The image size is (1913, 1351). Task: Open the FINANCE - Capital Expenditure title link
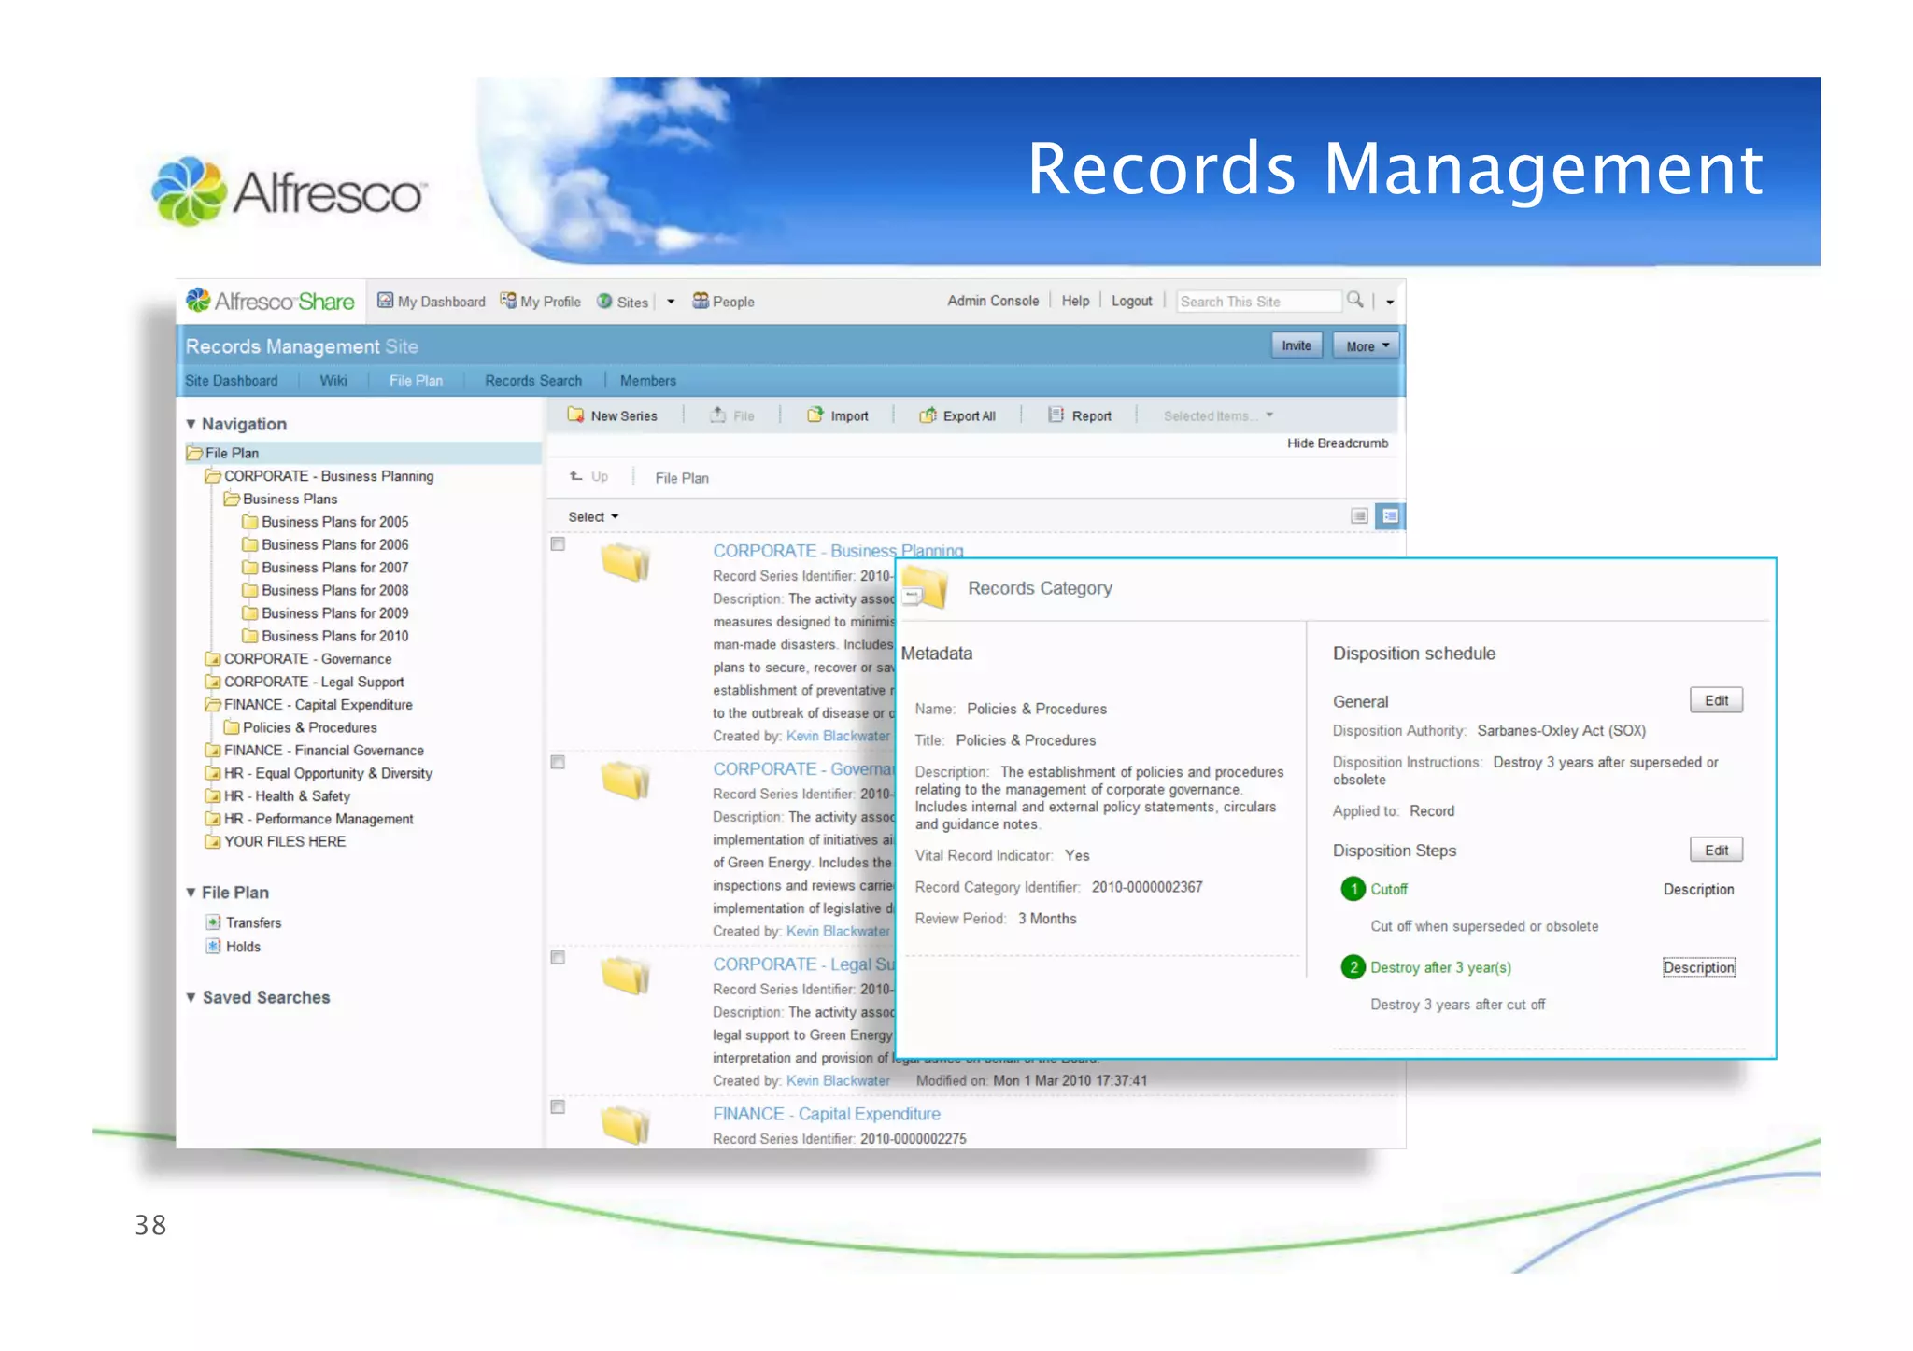[x=827, y=1113]
